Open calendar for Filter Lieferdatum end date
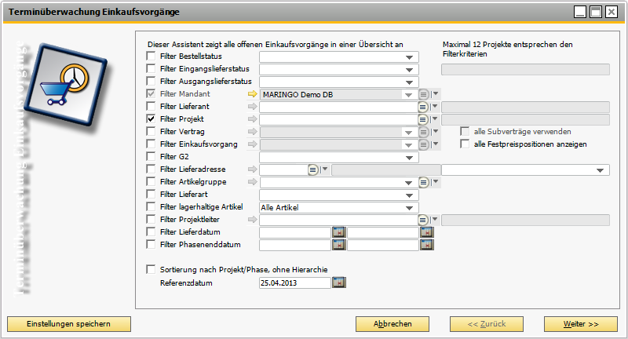628x339 pixels. point(427,232)
